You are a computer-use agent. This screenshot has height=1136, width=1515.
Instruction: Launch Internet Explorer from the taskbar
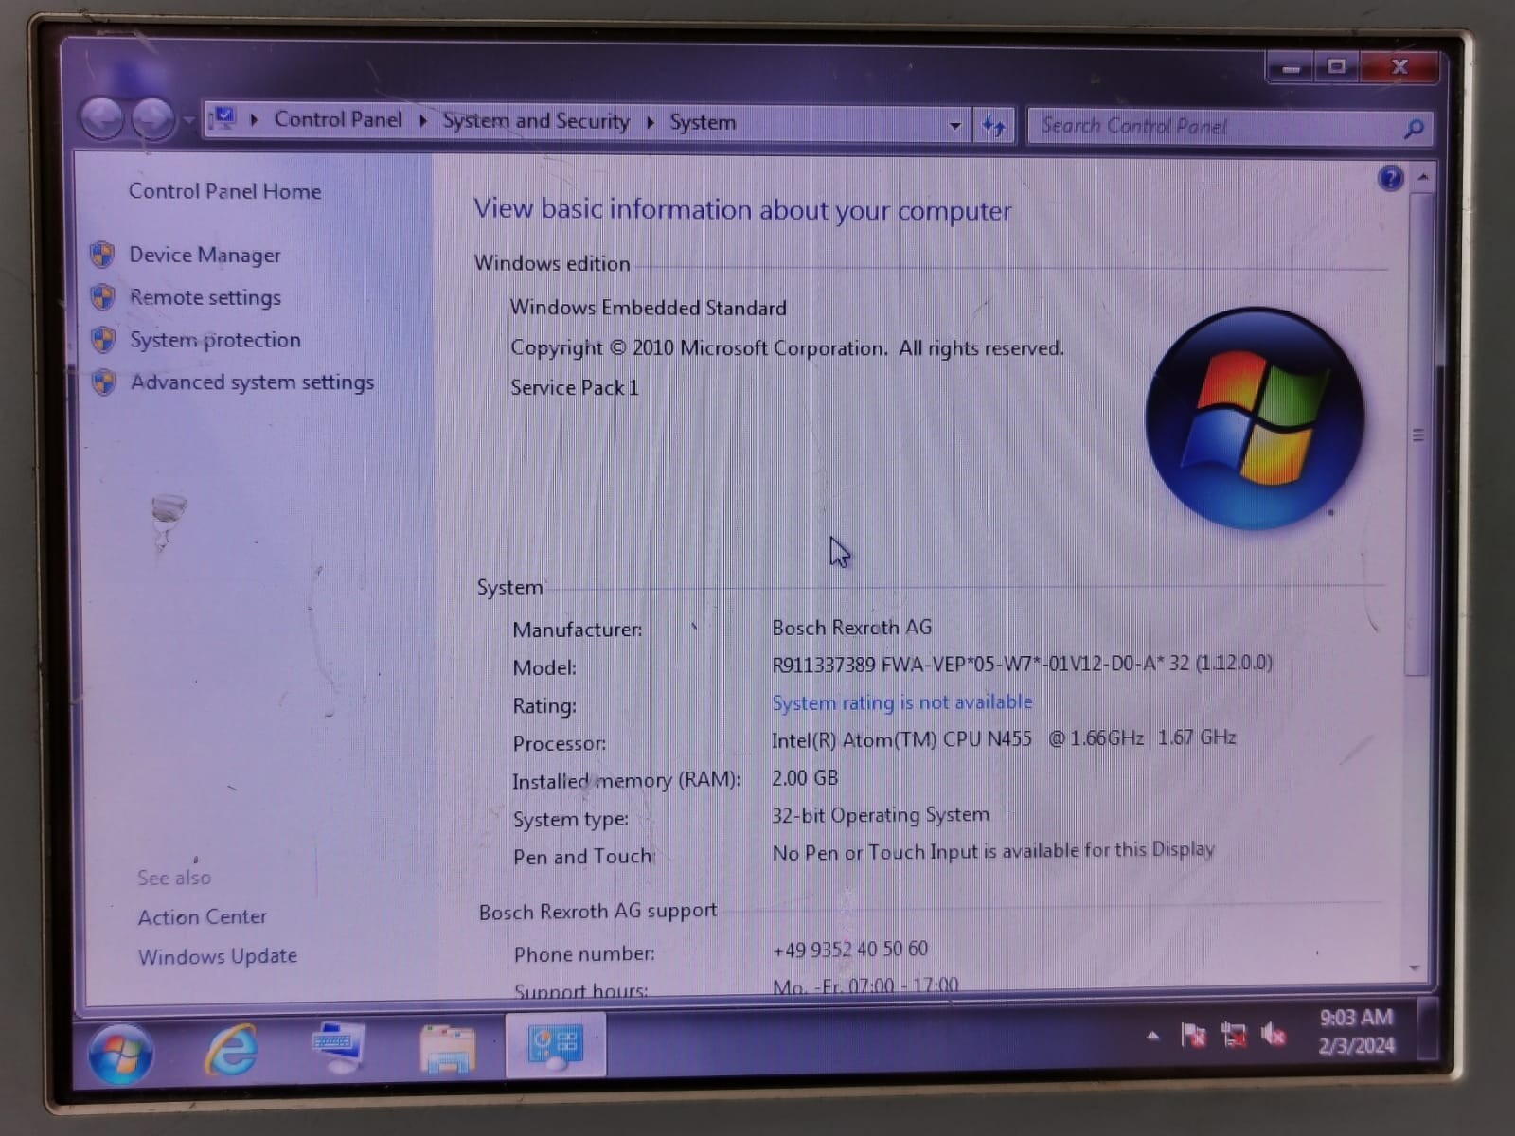click(x=232, y=1049)
